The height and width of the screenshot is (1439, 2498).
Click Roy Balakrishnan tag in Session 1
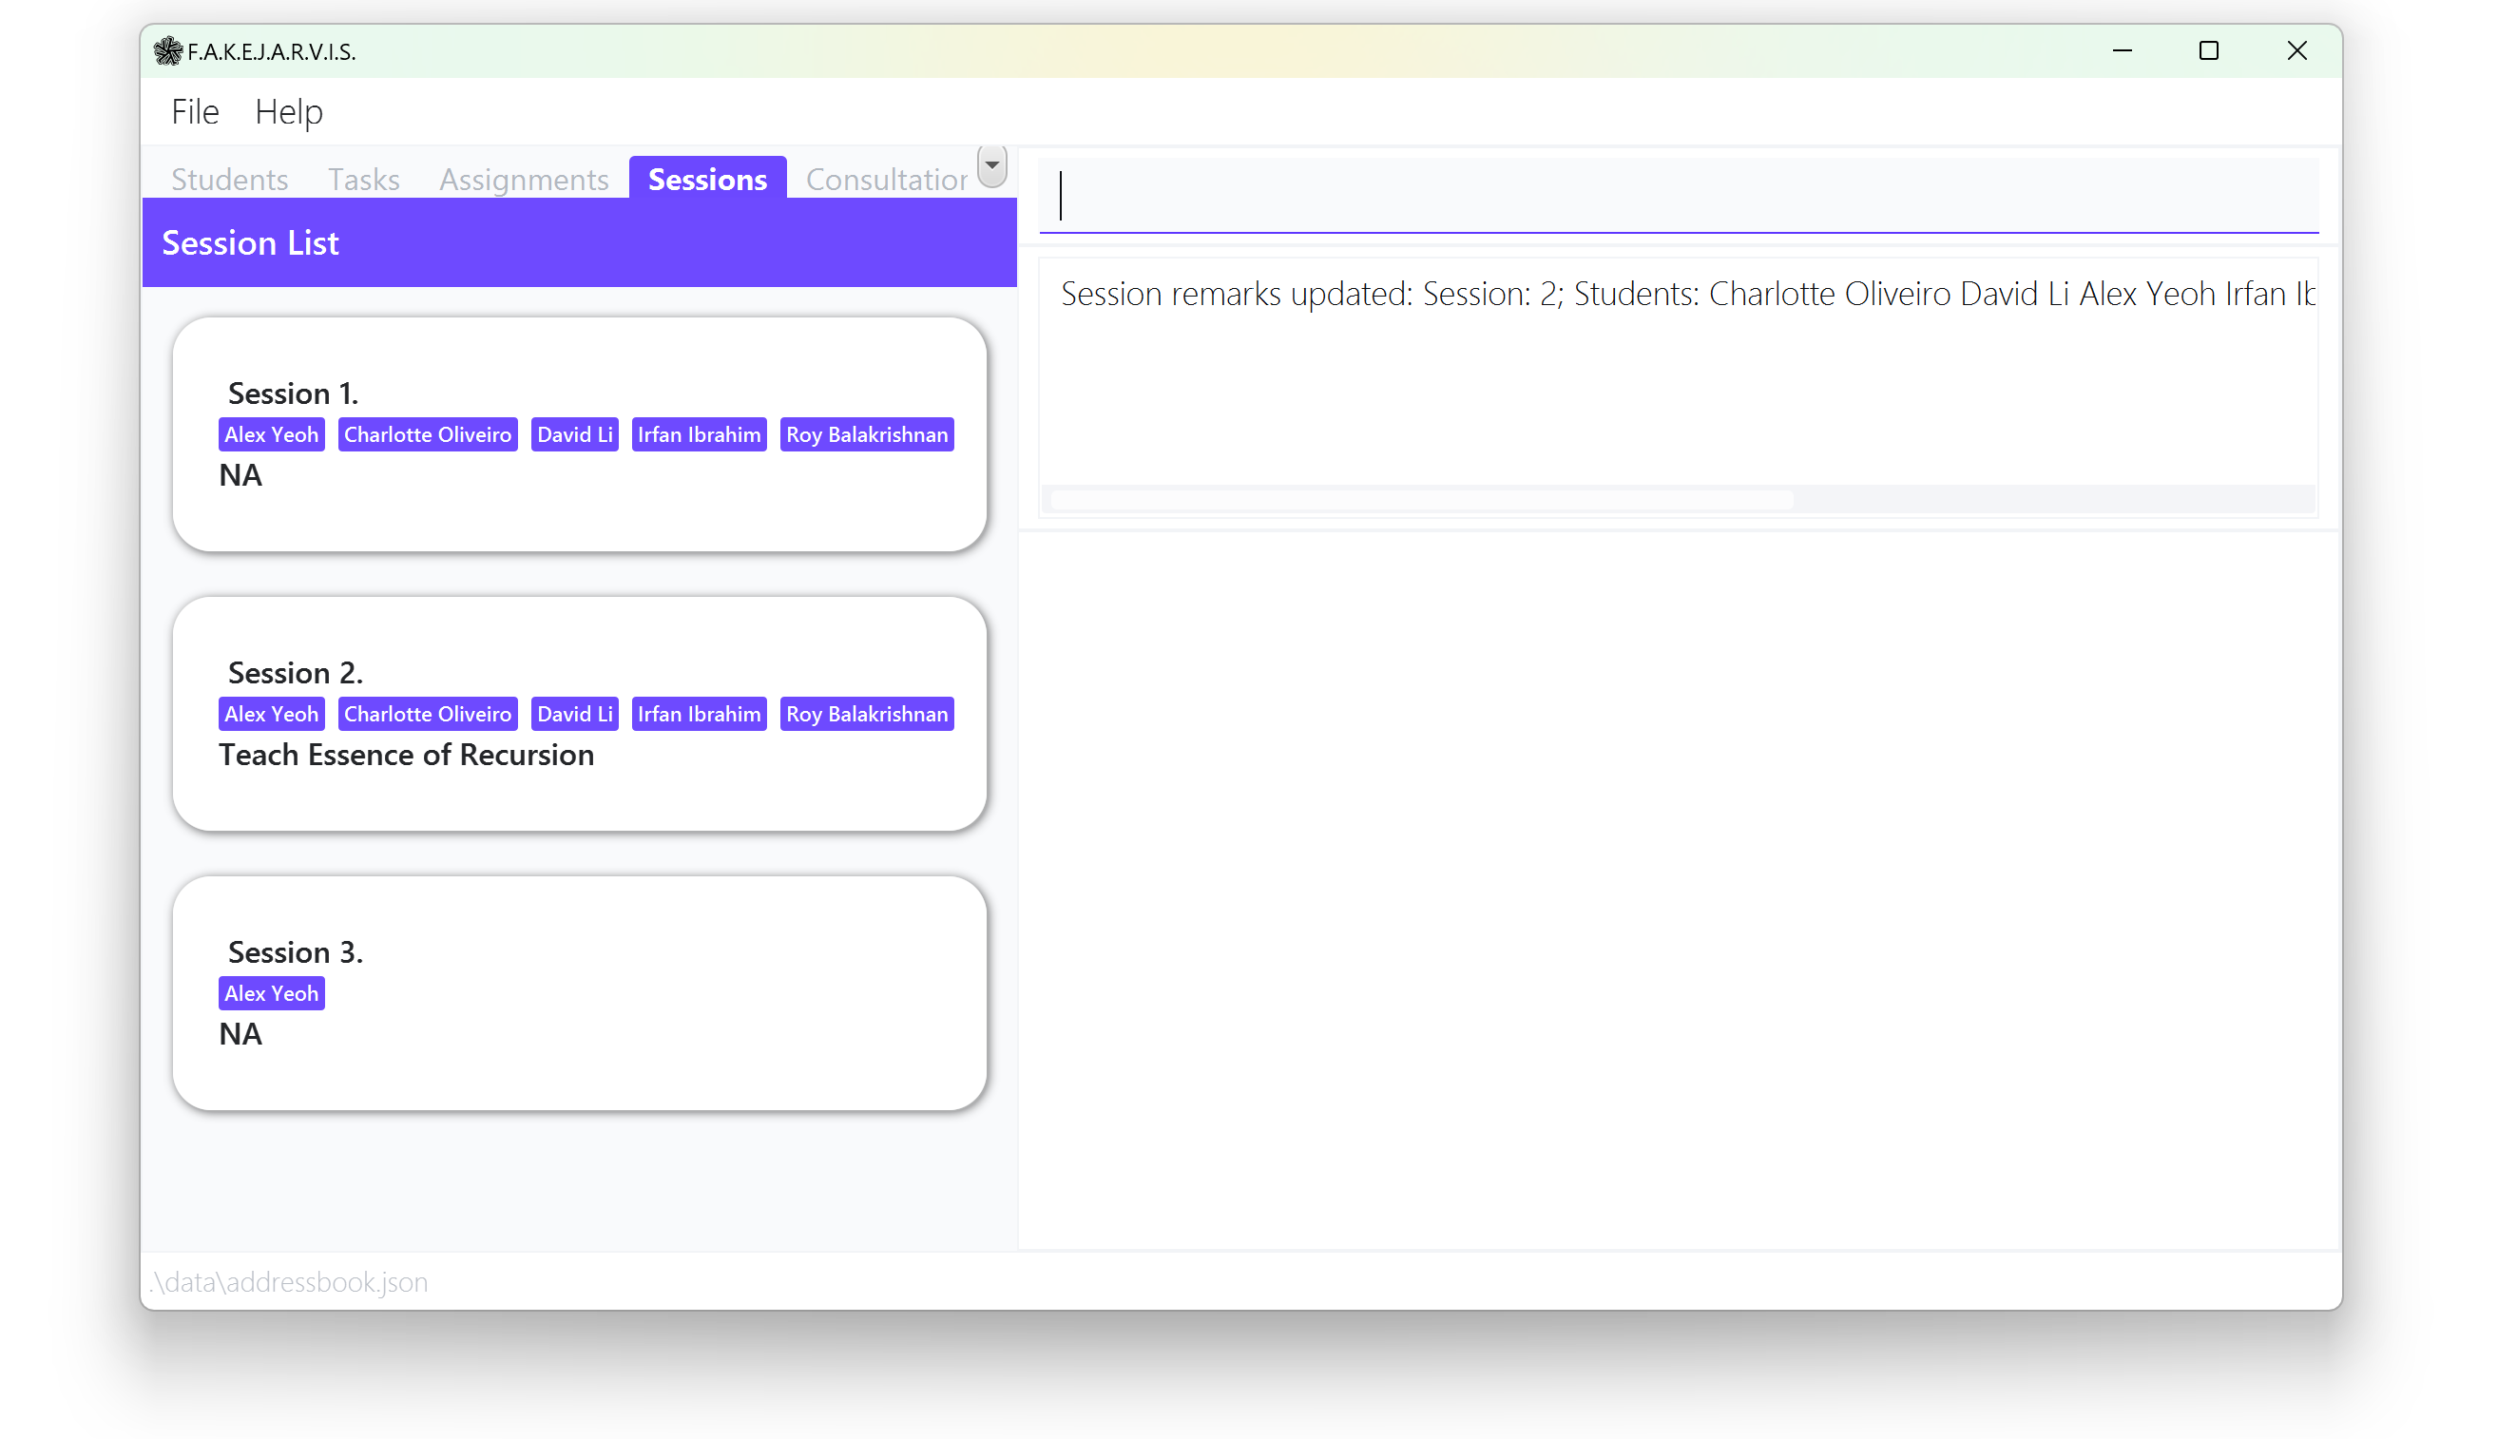(x=867, y=433)
